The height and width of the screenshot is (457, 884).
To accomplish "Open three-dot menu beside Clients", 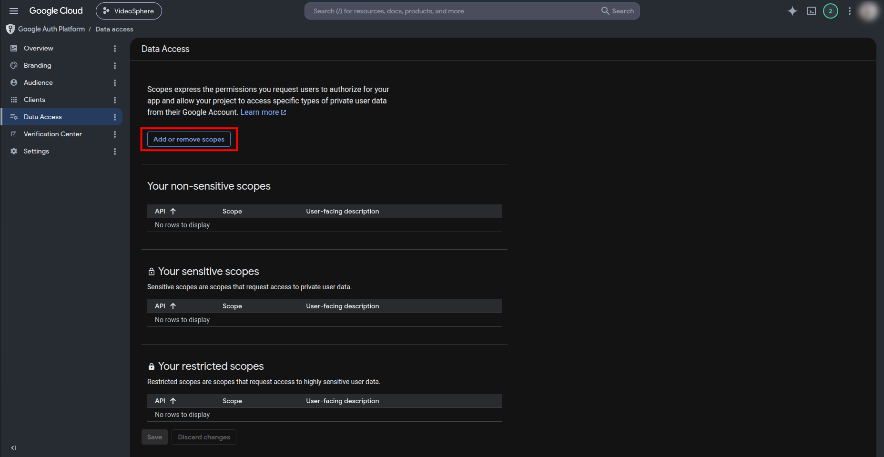I will [115, 100].
